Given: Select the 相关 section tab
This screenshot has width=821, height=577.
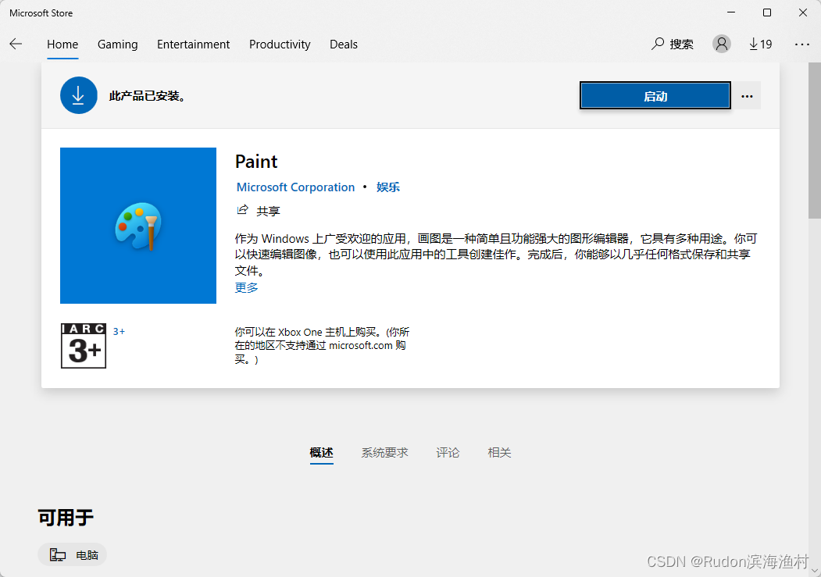Looking at the screenshot, I should coord(499,453).
